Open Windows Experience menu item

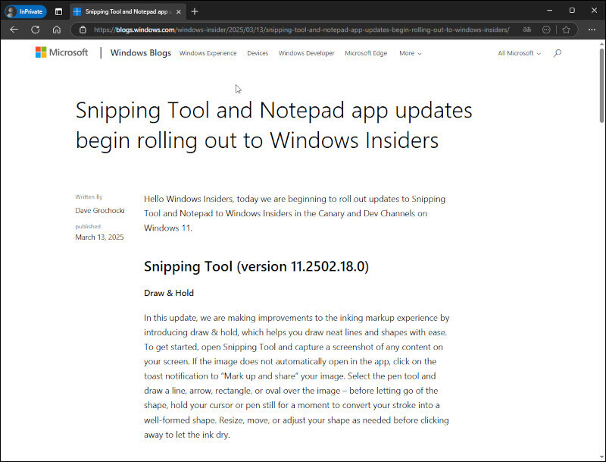click(208, 53)
